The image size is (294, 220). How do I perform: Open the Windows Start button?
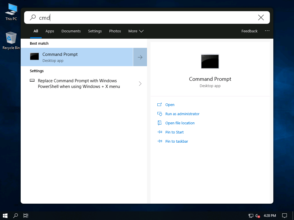point(5,216)
